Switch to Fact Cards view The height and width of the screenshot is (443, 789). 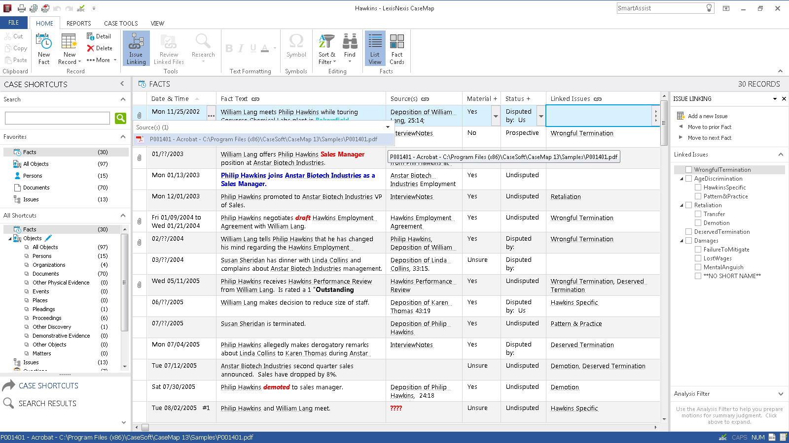click(x=397, y=48)
